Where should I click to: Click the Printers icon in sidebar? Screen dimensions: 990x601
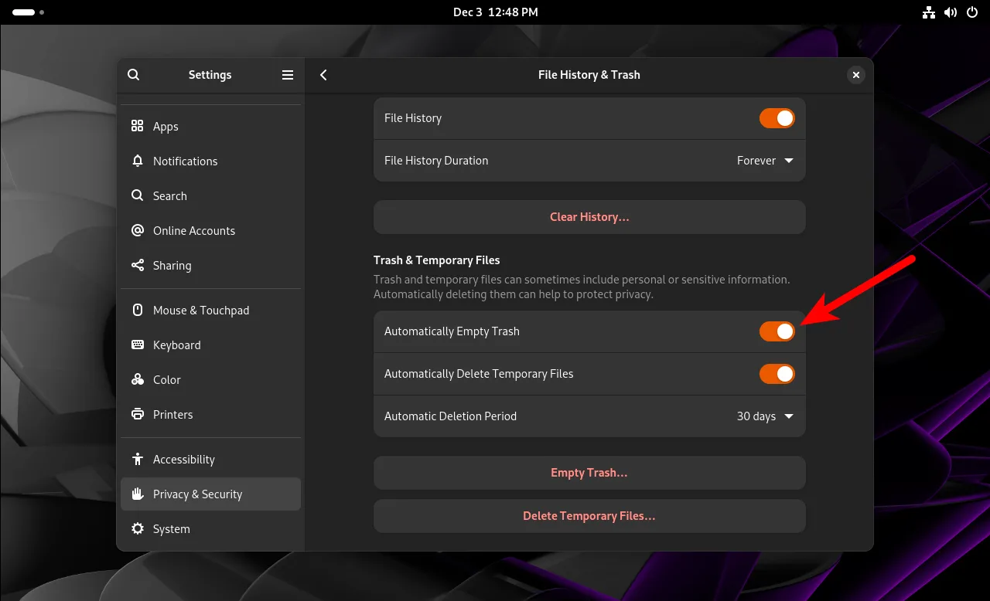coord(138,415)
